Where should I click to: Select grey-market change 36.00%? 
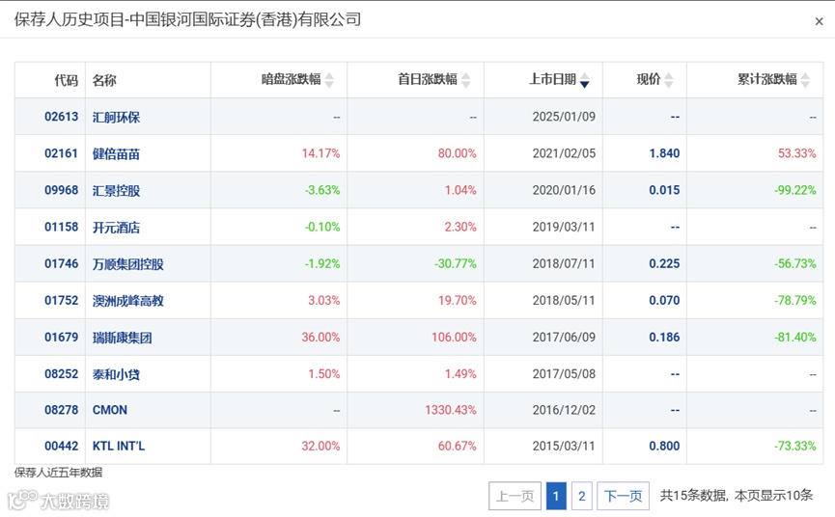pos(320,337)
